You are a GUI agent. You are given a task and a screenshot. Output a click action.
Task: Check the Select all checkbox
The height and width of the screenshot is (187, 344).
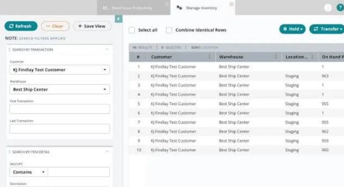pyautogui.click(x=132, y=30)
